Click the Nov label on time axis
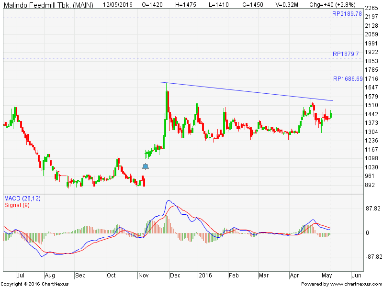 (x=143, y=276)
